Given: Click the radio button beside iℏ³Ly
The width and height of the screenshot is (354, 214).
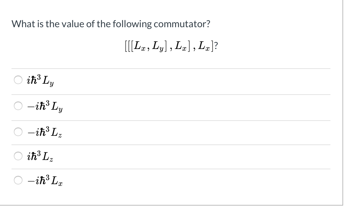Looking at the screenshot, I should point(18,79).
